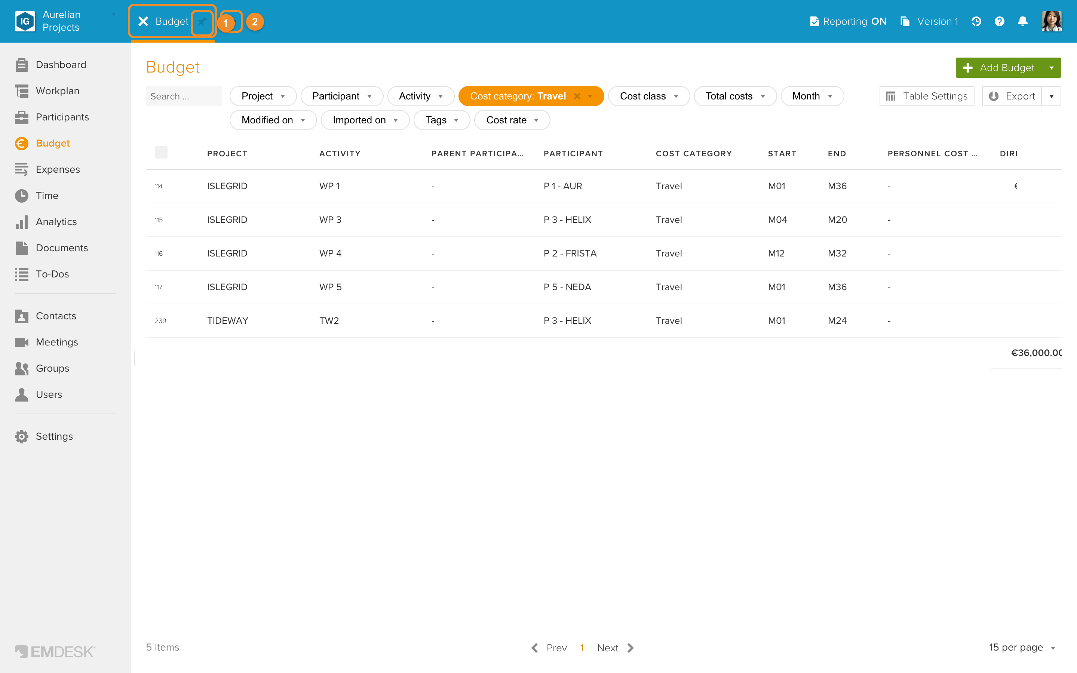The height and width of the screenshot is (673, 1077).
Task: Pin the Budget tab
Action: pos(202,21)
